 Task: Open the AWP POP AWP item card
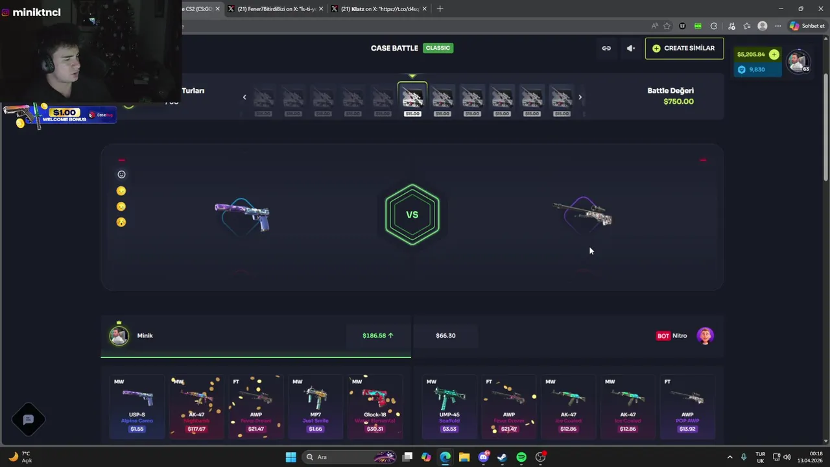pyautogui.click(x=687, y=407)
